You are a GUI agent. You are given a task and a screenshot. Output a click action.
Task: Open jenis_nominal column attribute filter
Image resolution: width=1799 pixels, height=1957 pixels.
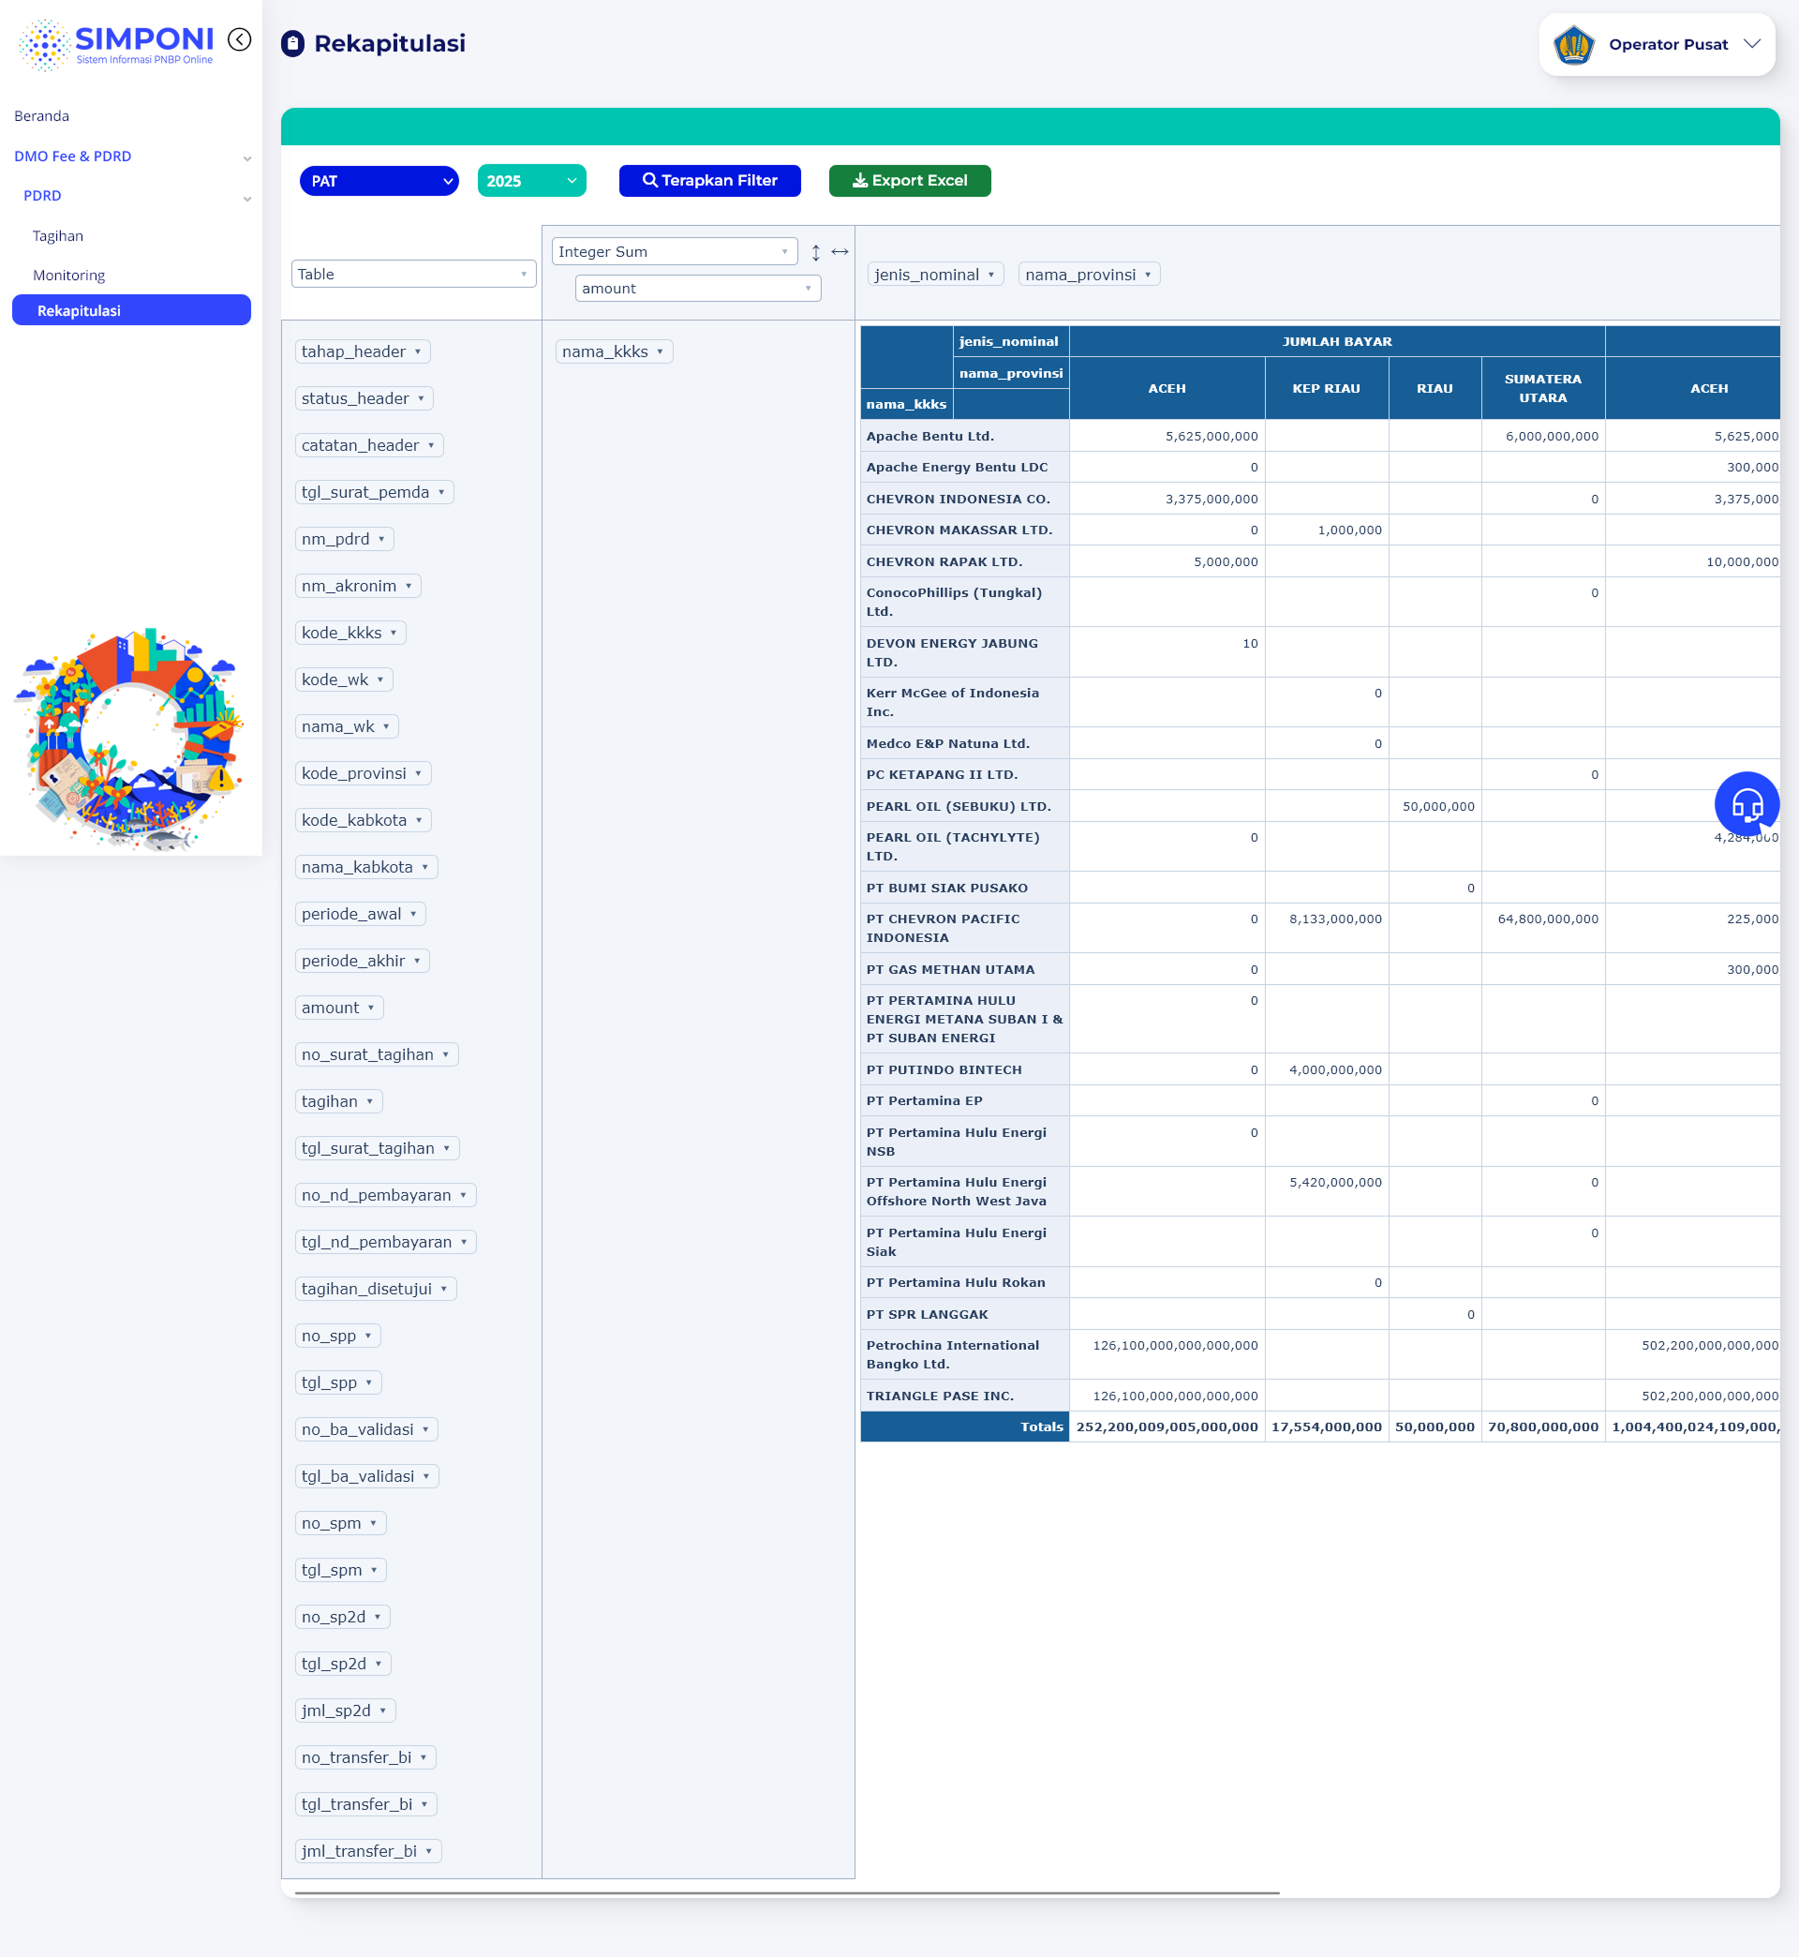pos(991,276)
